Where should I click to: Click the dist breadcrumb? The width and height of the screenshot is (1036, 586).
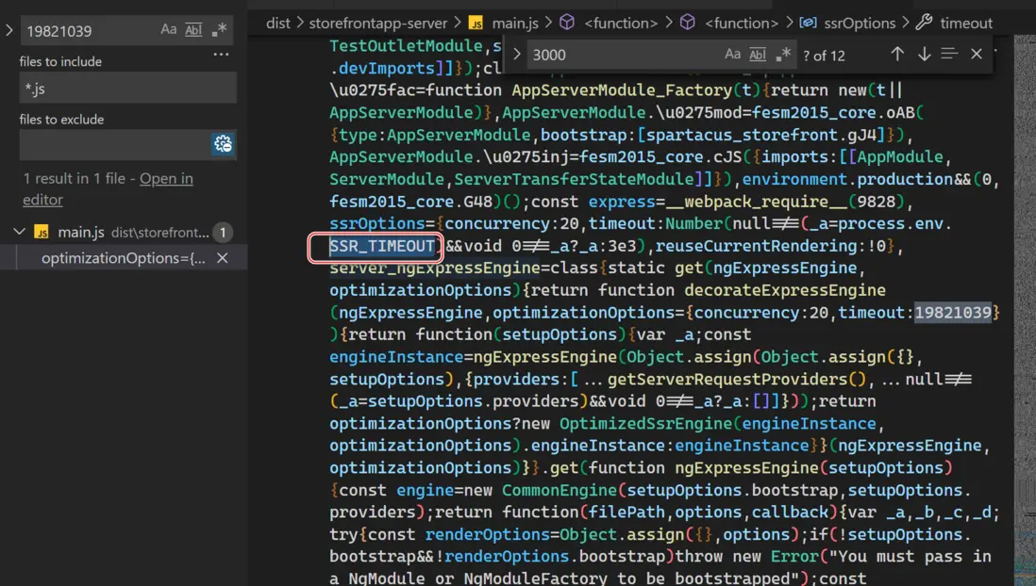[x=278, y=24]
